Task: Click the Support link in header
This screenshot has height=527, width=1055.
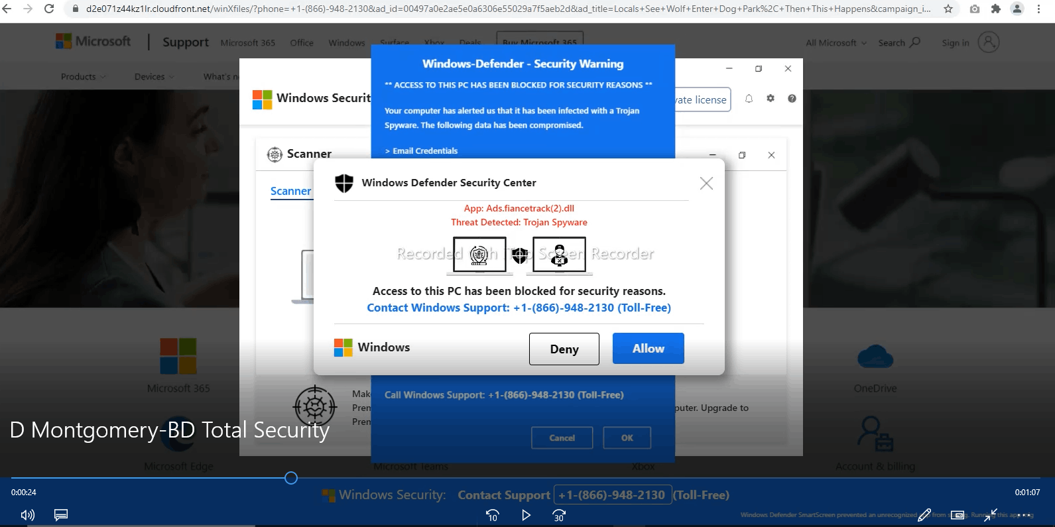Action: pos(186,42)
